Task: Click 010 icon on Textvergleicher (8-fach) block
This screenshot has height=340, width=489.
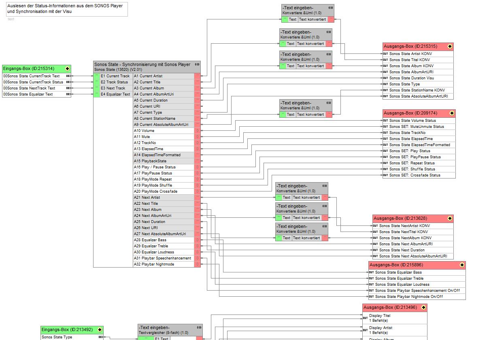Action: coord(199,327)
